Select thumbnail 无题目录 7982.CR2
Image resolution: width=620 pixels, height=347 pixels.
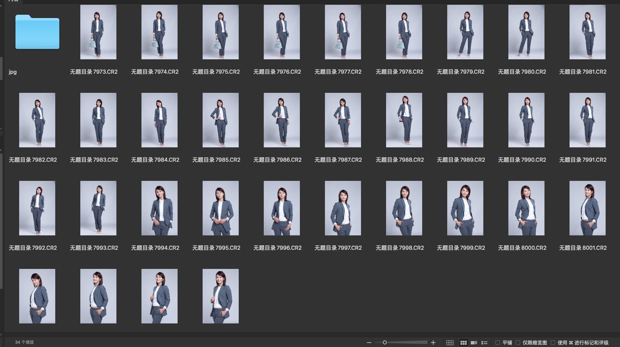point(37,120)
